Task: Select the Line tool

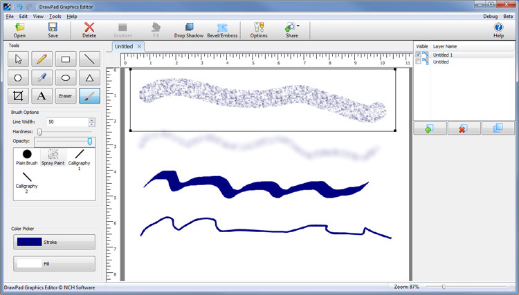Action: pos(89,59)
